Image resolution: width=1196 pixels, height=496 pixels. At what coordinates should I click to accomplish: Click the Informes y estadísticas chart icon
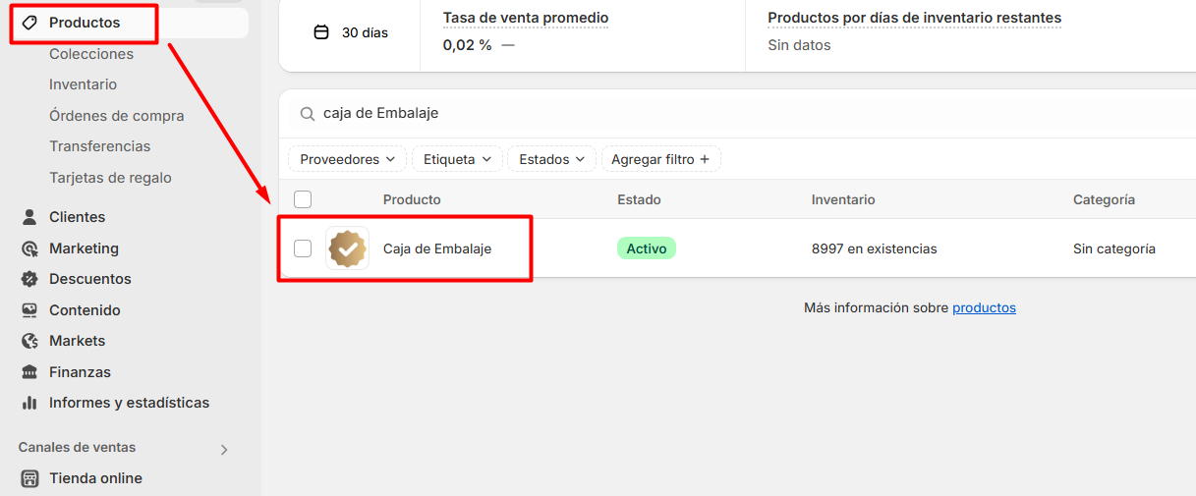click(x=29, y=403)
